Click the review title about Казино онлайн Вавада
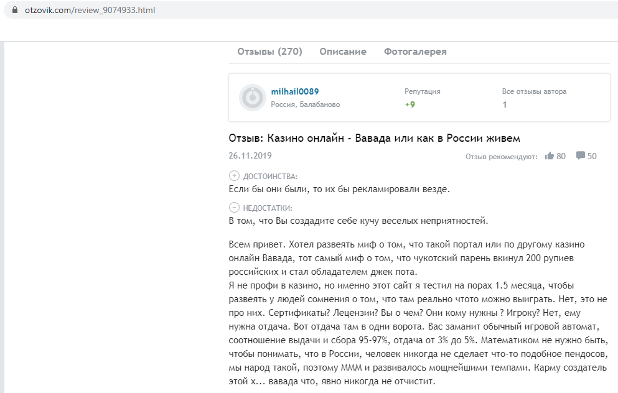This screenshot has width=618, height=393. [374, 137]
